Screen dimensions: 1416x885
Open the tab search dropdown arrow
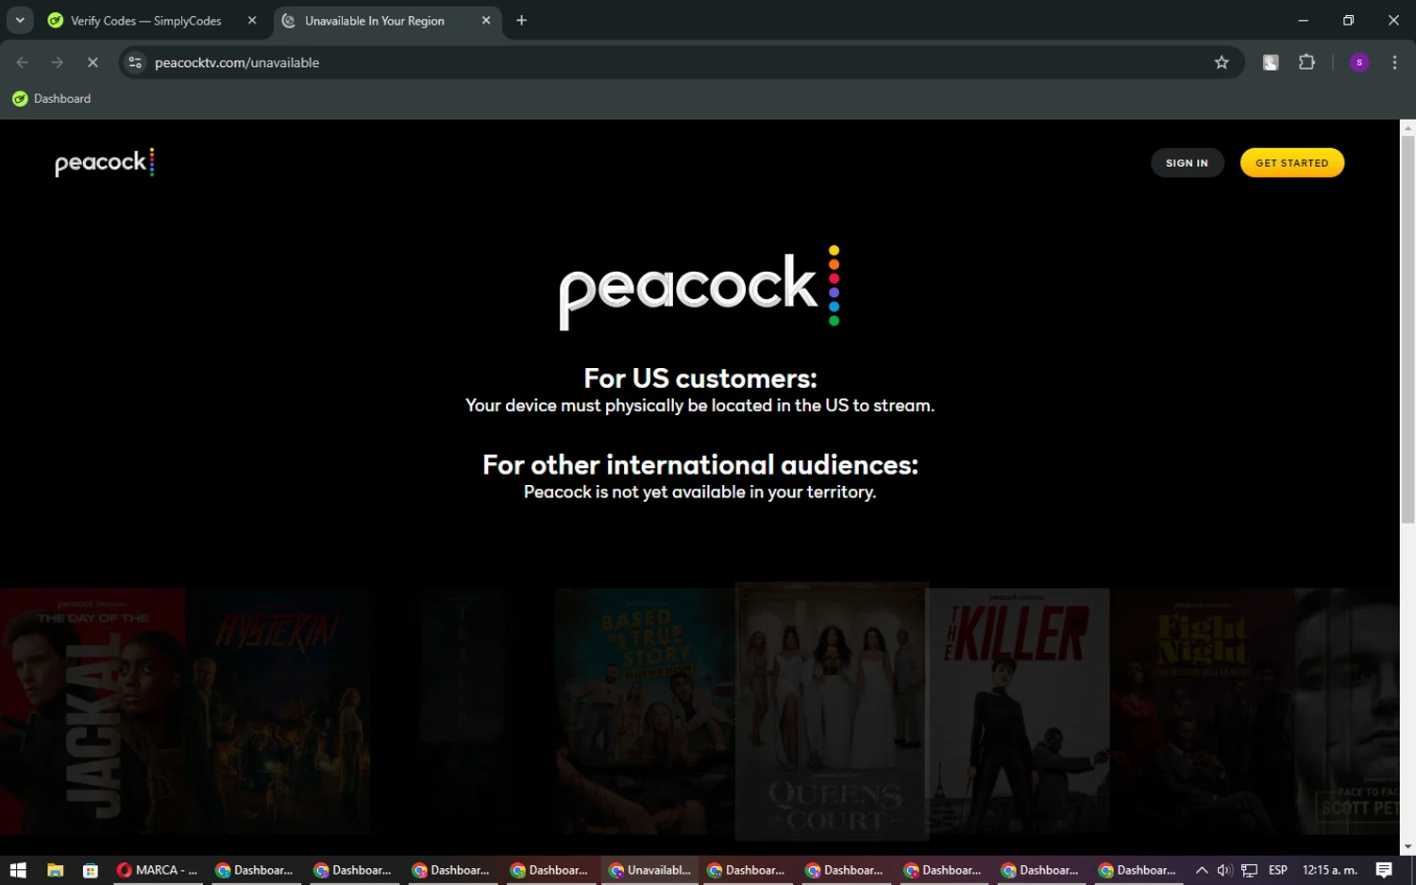click(x=20, y=21)
